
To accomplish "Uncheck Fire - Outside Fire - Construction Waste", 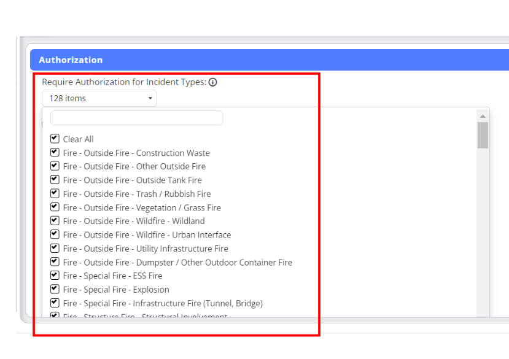I will [x=55, y=153].
